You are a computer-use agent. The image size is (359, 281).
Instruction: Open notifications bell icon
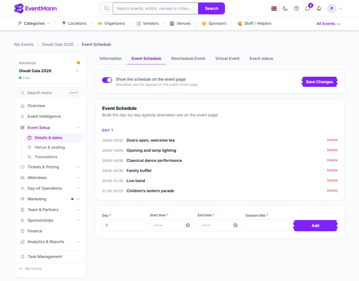pos(319,8)
